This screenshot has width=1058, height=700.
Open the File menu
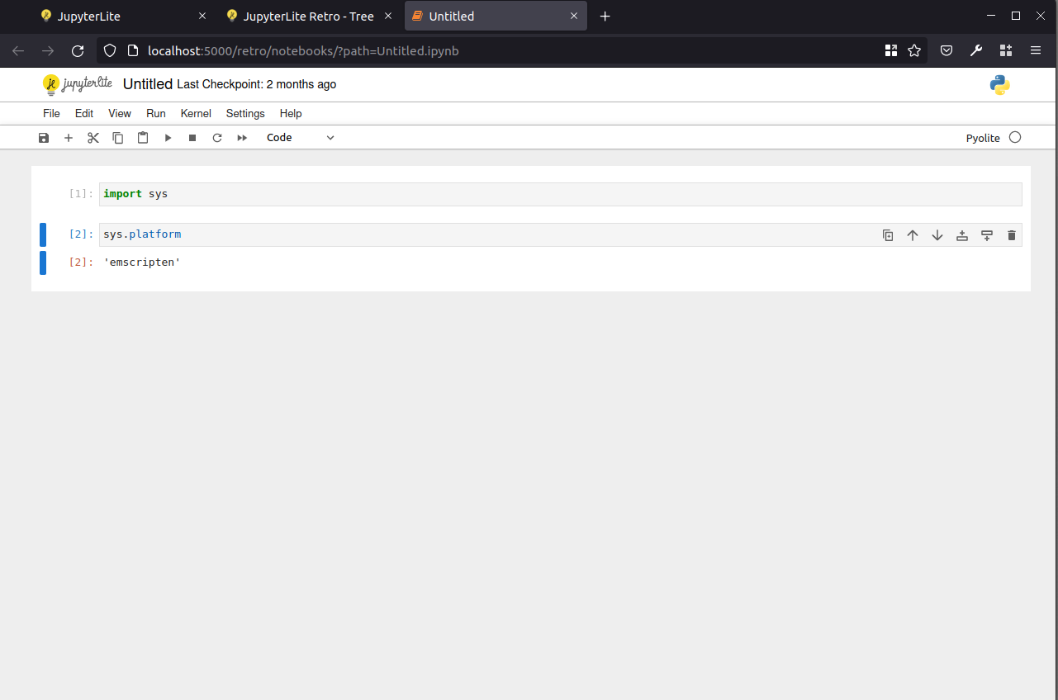click(x=51, y=113)
